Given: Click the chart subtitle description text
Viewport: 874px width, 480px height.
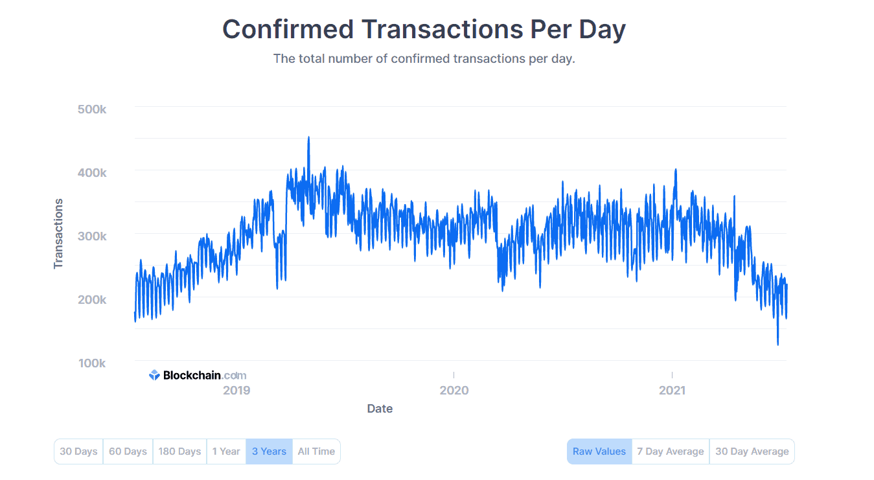Looking at the screenshot, I should coord(424,58).
